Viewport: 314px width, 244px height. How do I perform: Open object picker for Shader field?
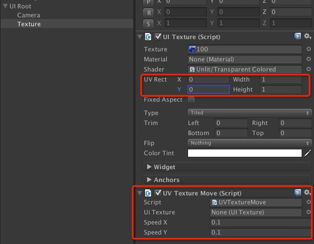tap(308, 69)
